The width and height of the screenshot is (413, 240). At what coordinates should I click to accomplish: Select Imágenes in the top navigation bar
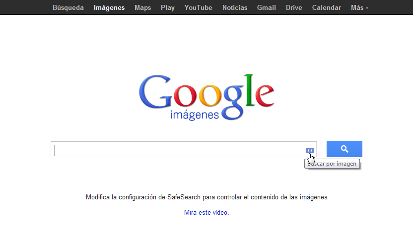click(109, 7)
